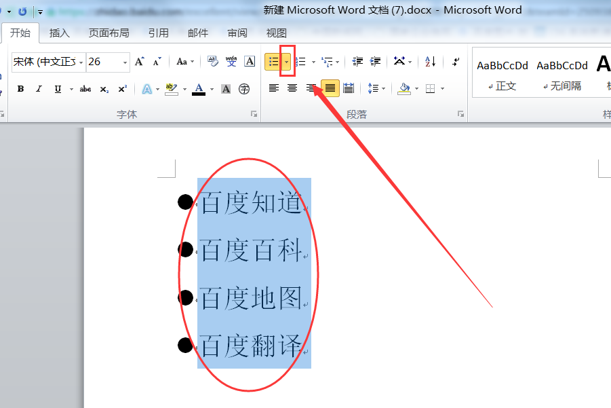The image size is (611, 408).
Task: Apply text effects glowing A icon
Action: coord(147,89)
